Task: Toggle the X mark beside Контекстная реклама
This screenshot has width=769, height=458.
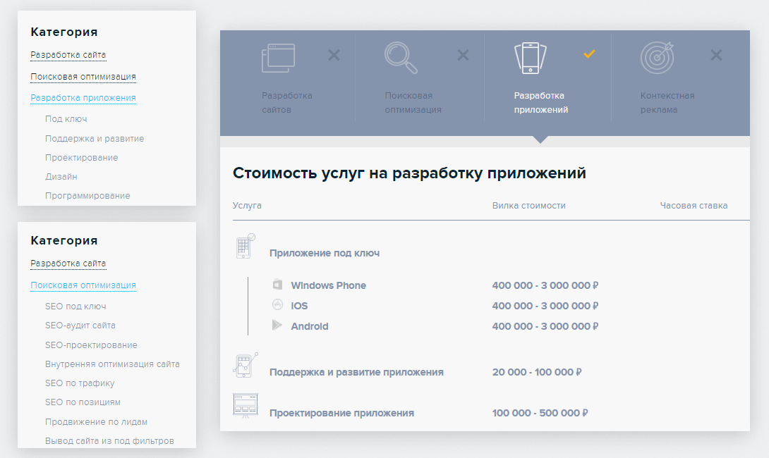Action: coord(716,55)
